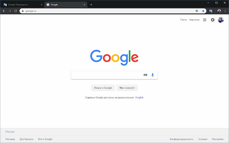This screenshot has height=143, width=229.
Task: Open a new tab with the plus button
Action: (91, 5)
